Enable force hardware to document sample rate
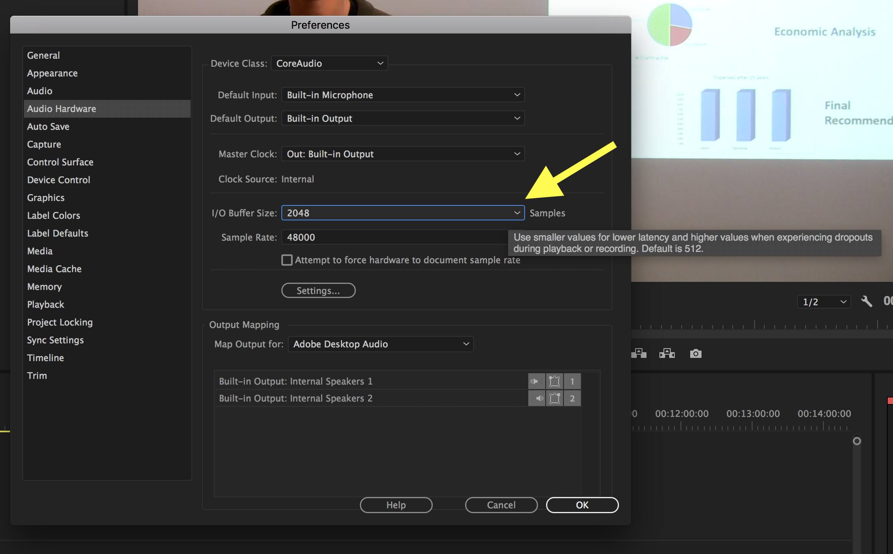The image size is (893, 554). 287,260
